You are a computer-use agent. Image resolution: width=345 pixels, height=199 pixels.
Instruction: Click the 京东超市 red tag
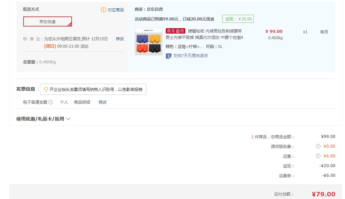click(176, 31)
